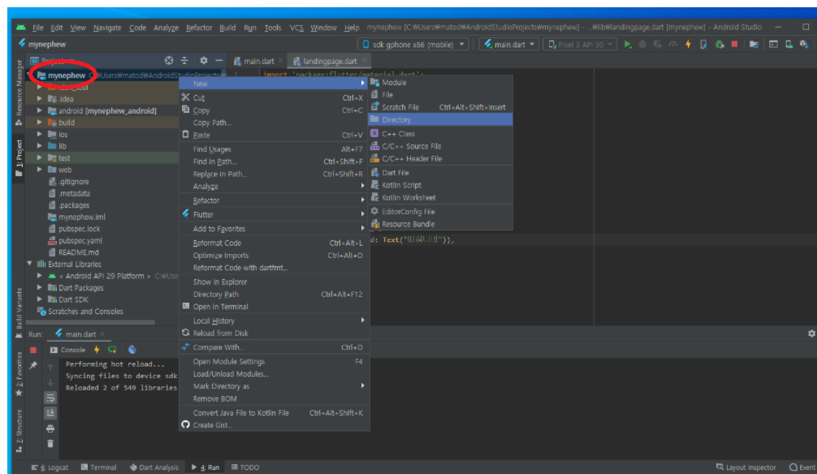Select Directory in the New submenu
Image resolution: width=817 pixels, height=474 pixels.
click(440, 120)
